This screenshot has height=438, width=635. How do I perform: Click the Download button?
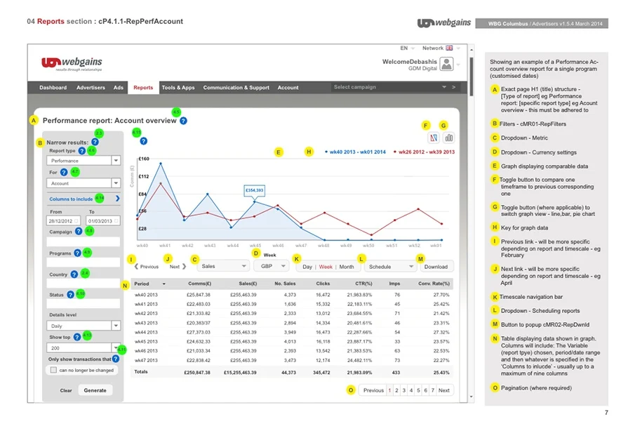point(436,267)
